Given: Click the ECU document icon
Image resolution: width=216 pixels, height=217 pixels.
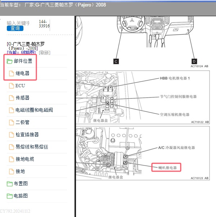Looking at the screenshot, I should 12,86.
